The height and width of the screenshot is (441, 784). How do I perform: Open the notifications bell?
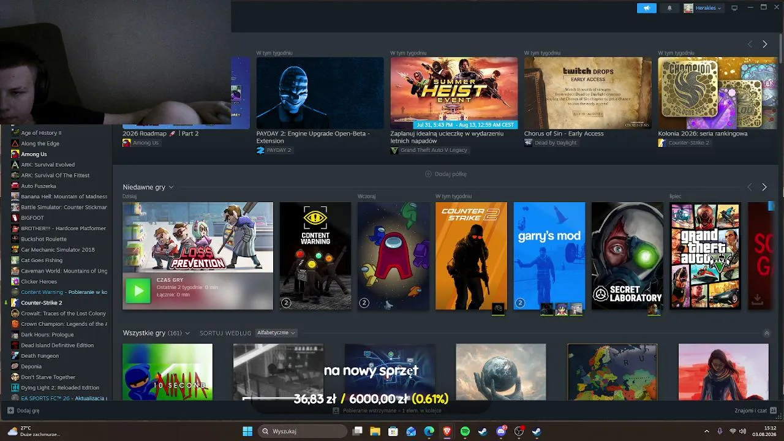[669, 8]
